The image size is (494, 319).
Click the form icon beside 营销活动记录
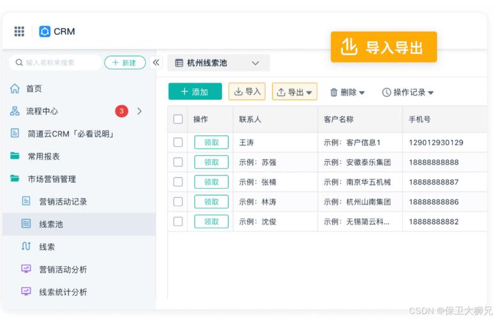pos(26,201)
